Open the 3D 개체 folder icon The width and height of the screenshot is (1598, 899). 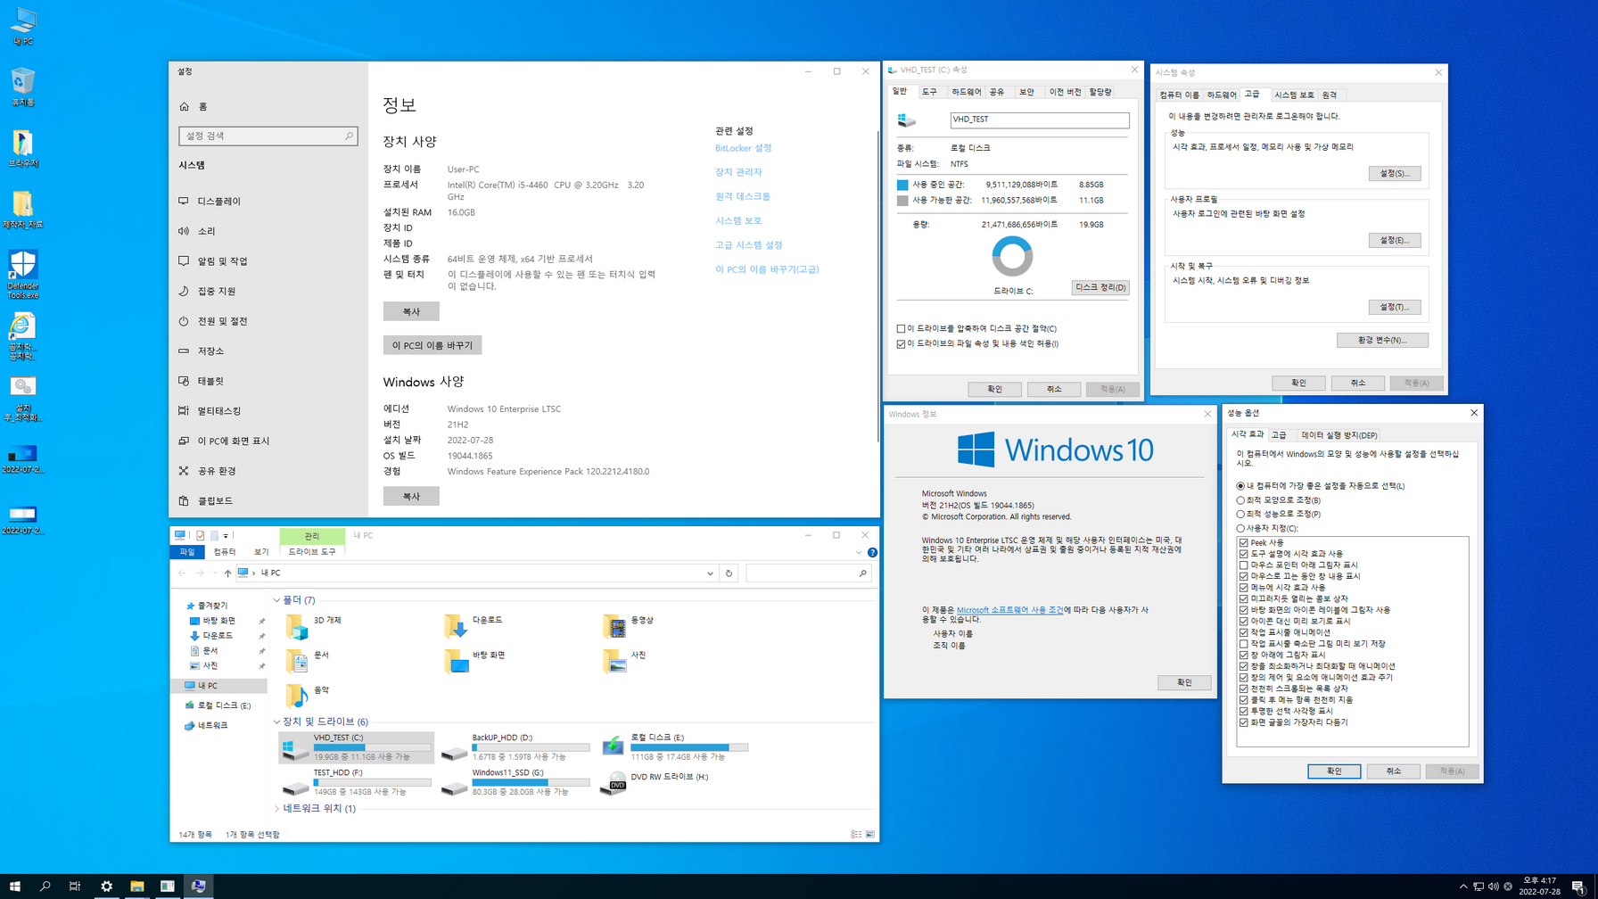click(297, 626)
